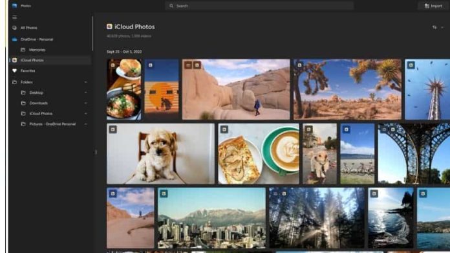This screenshot has height=253, width=450.
Task: Open dropdown arrow next to sort icon
Action: [442, 27]
